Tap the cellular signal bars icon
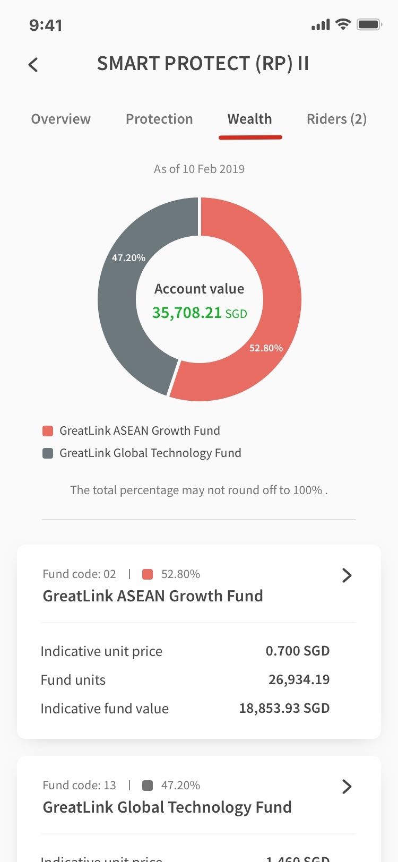 point(321,24)
